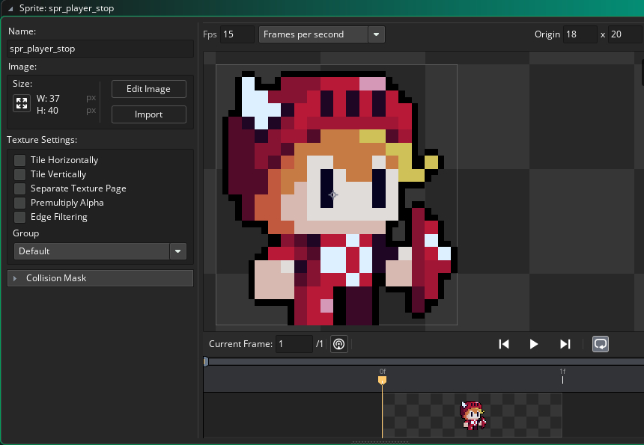Screen dimensions: 644x445
Task: Click the H: 40 size text
Action: 47,111
